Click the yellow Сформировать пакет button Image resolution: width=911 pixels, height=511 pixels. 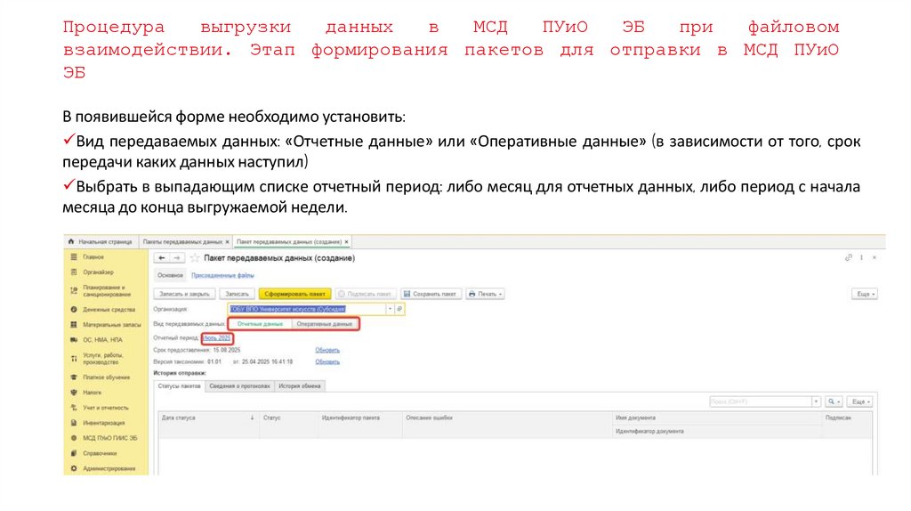pos(294,294)
